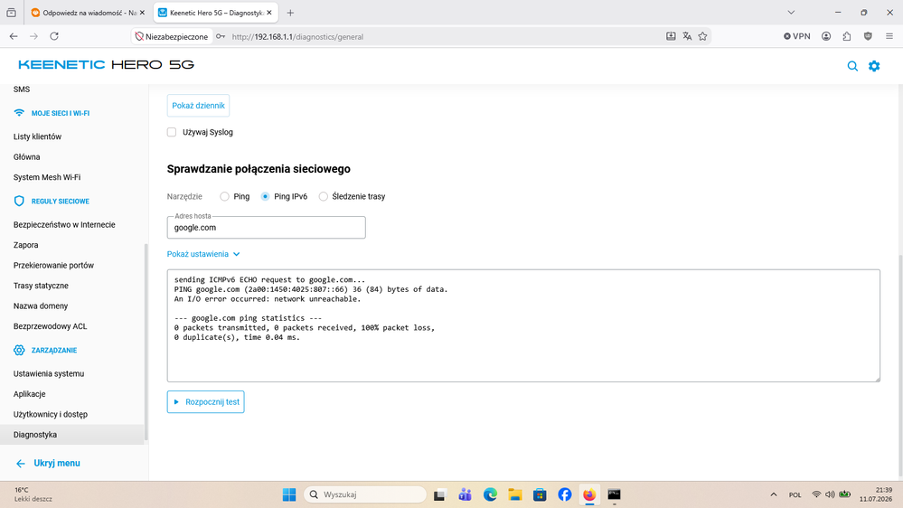Start the test with Rozpocznij test
903x508 pixels.
(205, 402)
